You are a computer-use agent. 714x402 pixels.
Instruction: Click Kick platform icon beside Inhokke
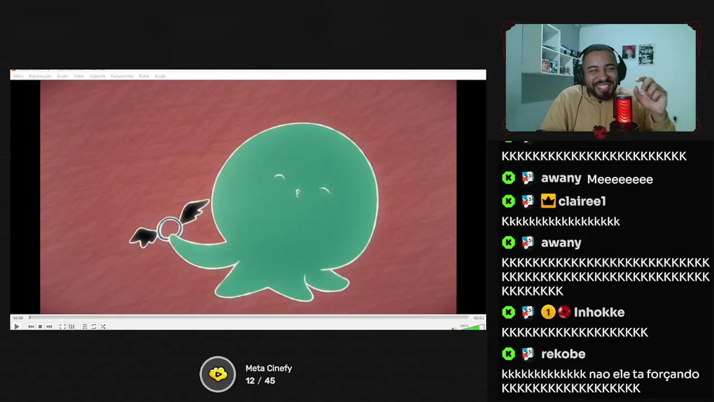508,312
